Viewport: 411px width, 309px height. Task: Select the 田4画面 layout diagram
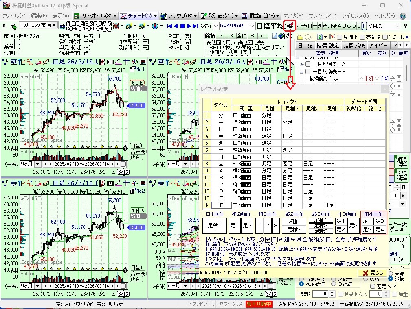[x=374, y=225]
